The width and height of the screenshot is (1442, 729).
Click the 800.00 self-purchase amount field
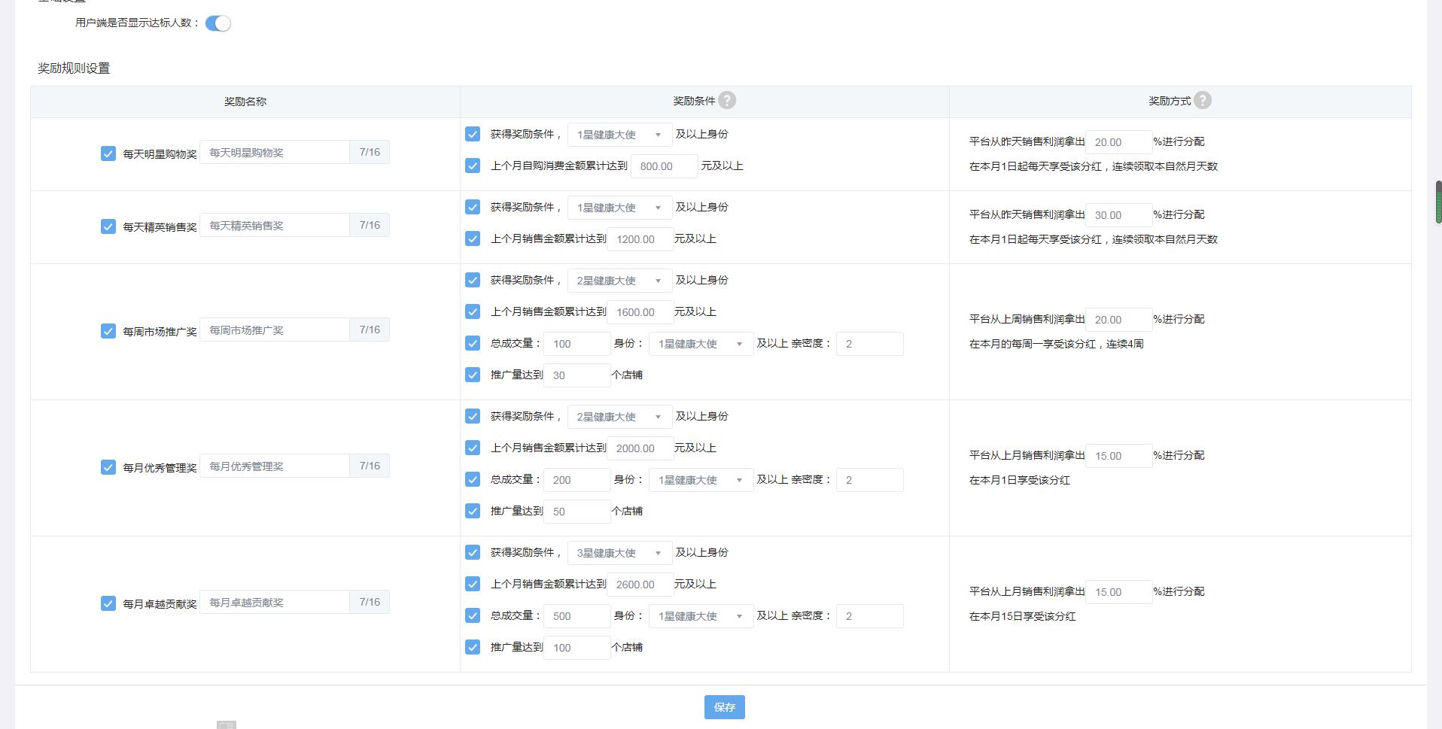click(x=663, y=166)
